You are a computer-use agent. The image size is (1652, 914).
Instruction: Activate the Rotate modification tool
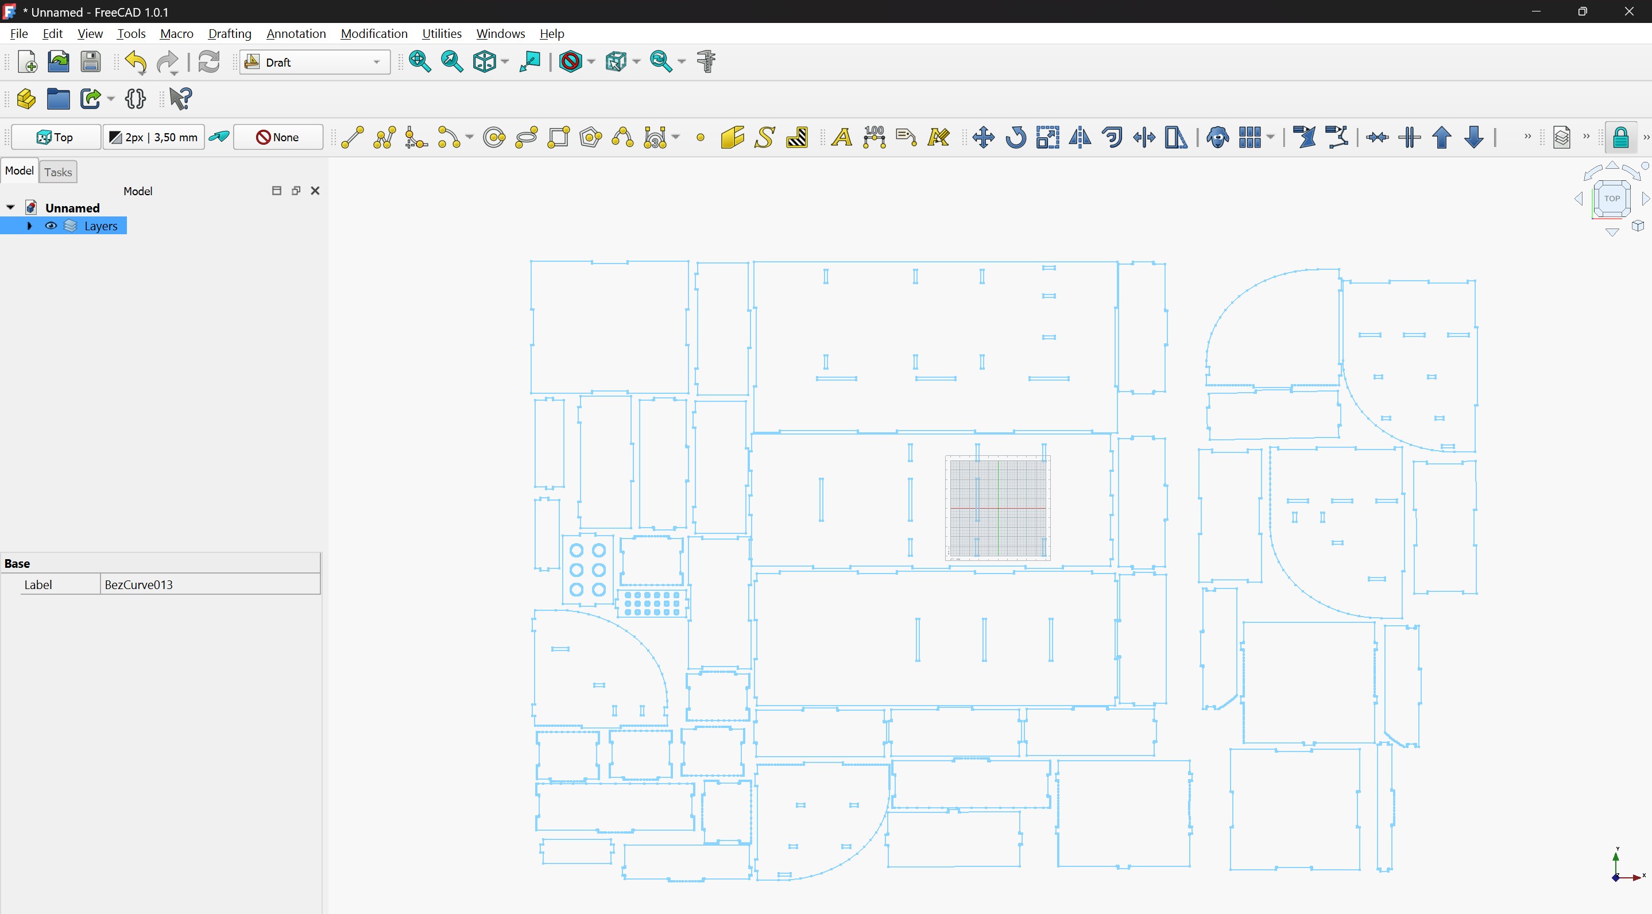pyautogui.click(x=1015, y=137)
